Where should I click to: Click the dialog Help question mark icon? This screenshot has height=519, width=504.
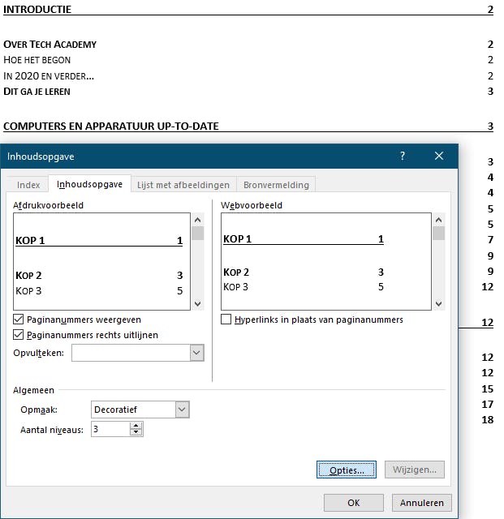[403, 156]
